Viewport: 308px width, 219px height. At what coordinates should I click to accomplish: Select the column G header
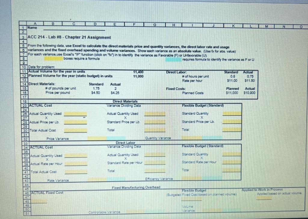[x=155, y=25]
